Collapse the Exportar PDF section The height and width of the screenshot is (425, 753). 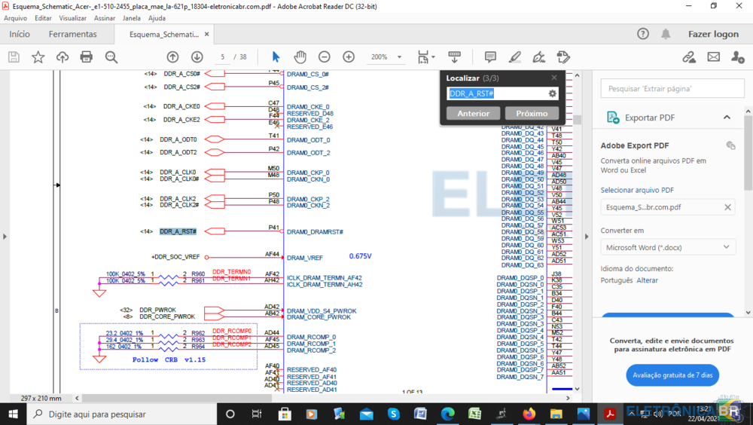tap(727, 118)
